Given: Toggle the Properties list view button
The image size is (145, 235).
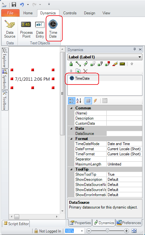Looking at the screenshot, I should tap(88, 101).
